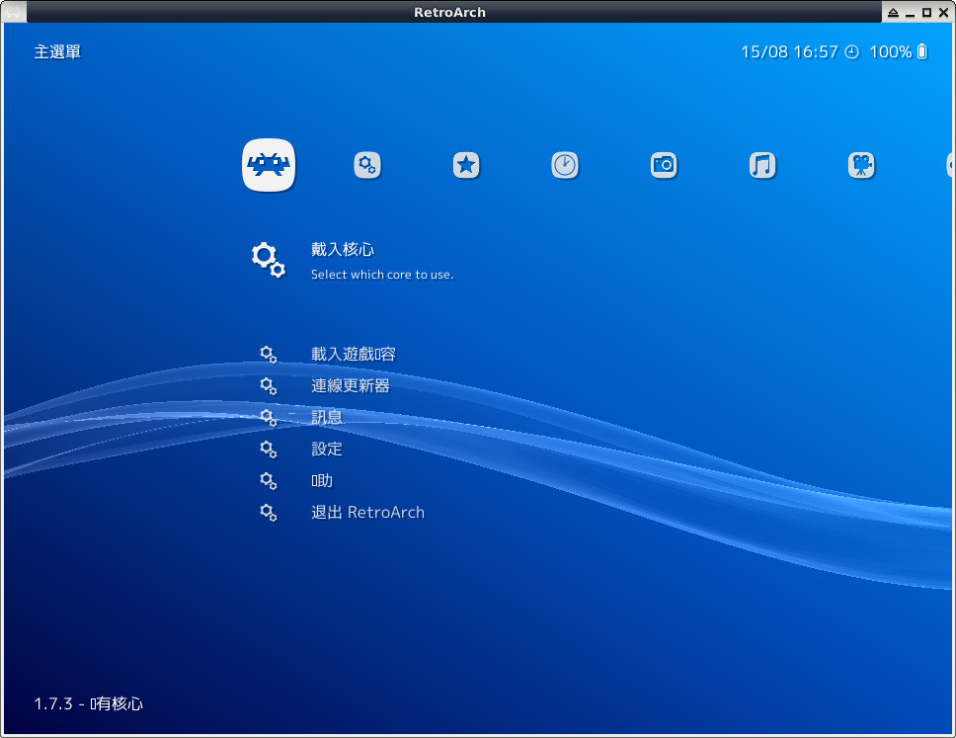Click the gear icon beside 訊息
956x738 pixels.
click(269, 418)
